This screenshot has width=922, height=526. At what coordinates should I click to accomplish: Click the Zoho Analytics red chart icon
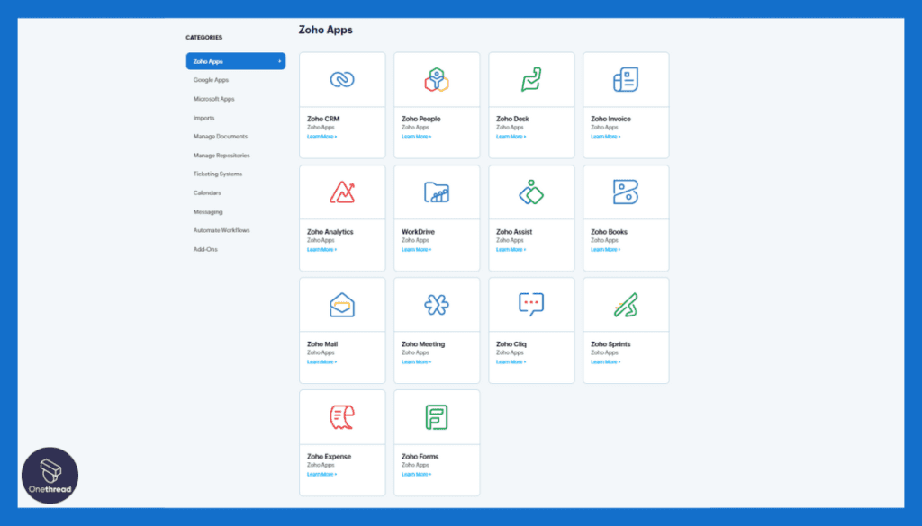click(342, 192)
